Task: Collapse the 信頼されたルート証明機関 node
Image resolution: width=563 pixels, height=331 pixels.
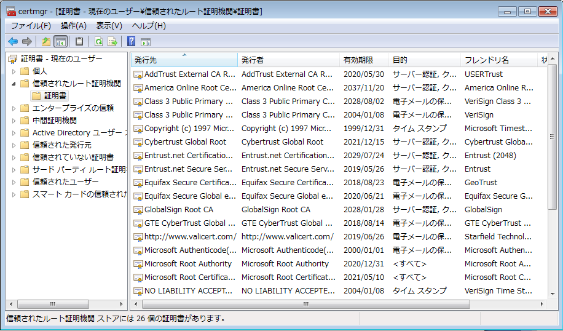Action: click(x=14, y=84)
